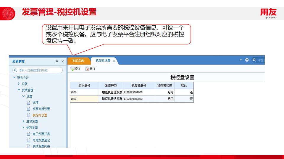Collapse the 财务会计 tree node
Screen dimensions: 284x159
pyautogui.click(x=14, y=78)
